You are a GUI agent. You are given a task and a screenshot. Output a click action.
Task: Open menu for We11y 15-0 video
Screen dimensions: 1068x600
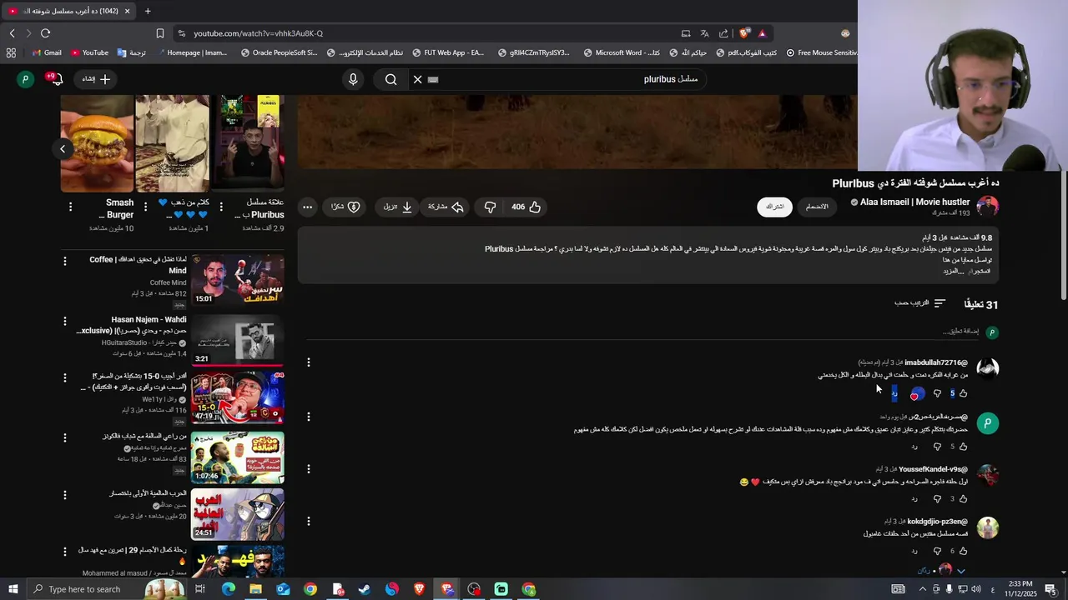(65, 377)
